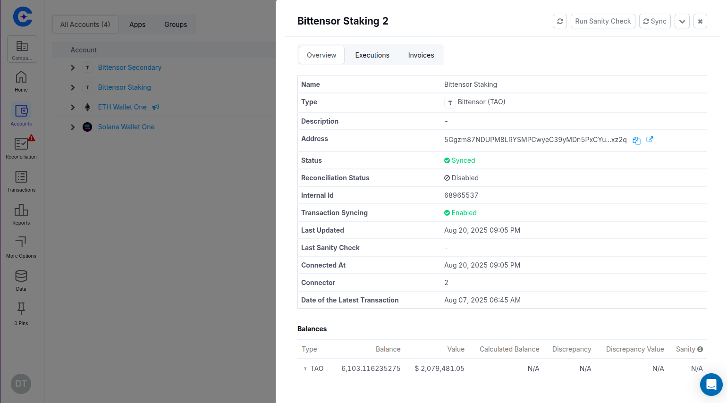Open the Bittensor Staking account link

pyautogui.click(x=125, y=87)
